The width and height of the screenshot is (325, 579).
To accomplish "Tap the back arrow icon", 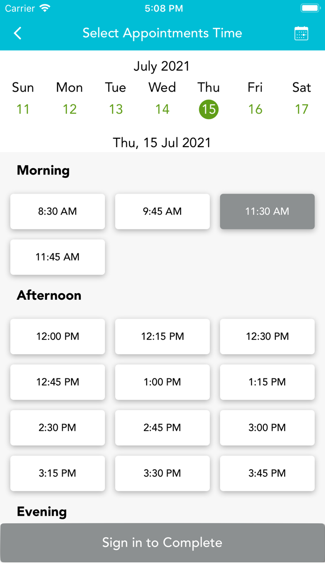I will coord(18,33).
